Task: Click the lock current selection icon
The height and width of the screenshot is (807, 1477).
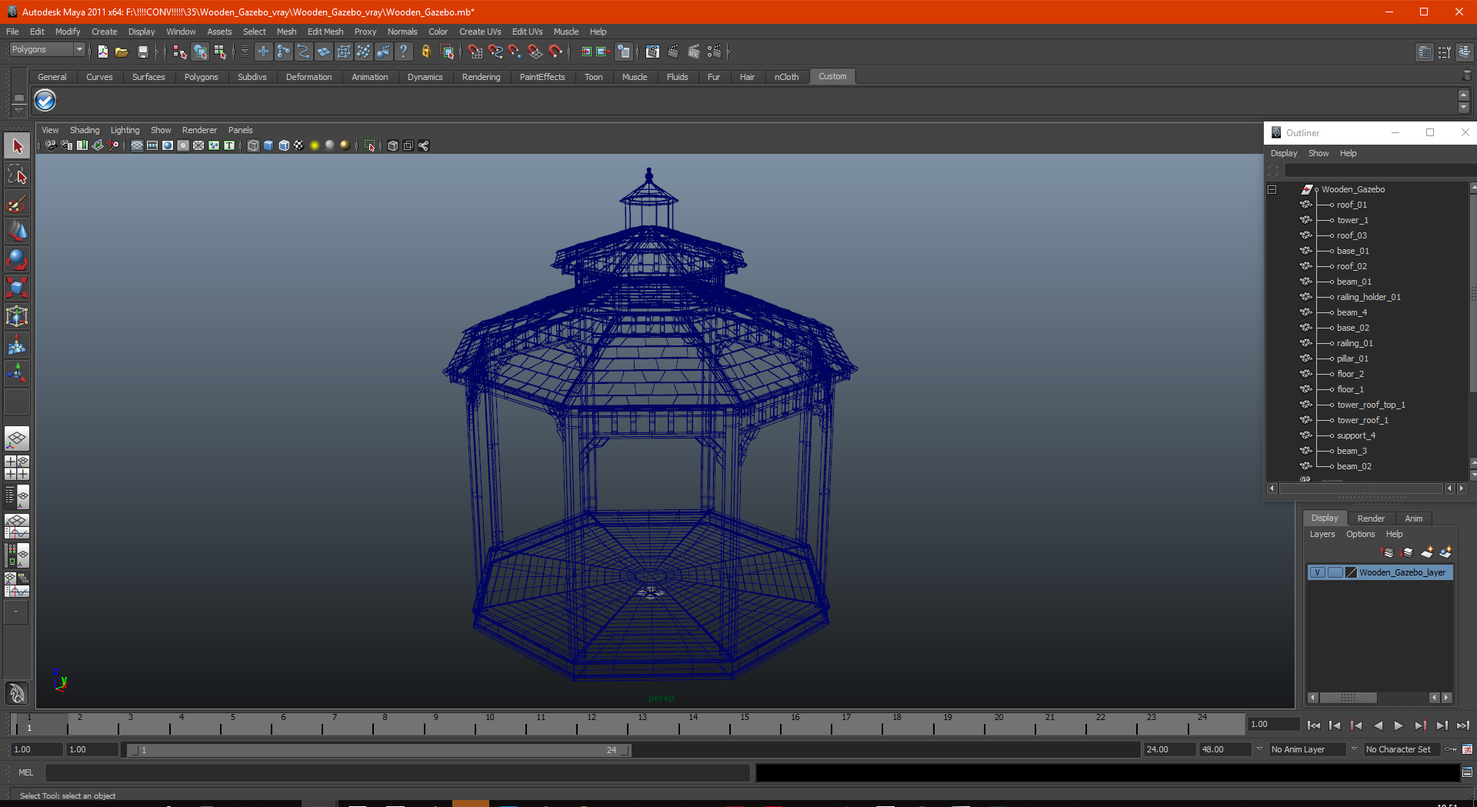Action: [x=425, y=52]
